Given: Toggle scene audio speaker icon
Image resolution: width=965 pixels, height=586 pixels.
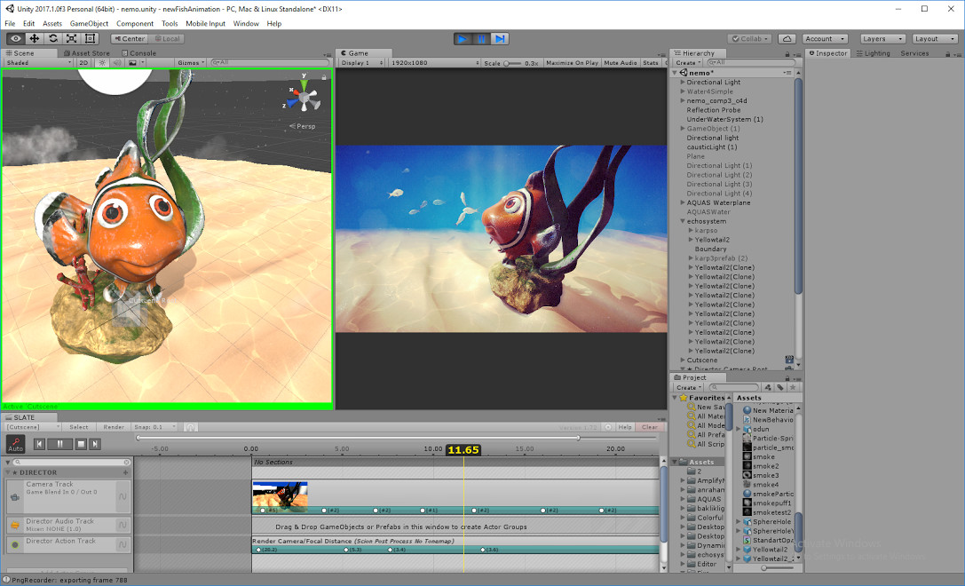Looking at the screenshot, I should (x=117, y=63).
